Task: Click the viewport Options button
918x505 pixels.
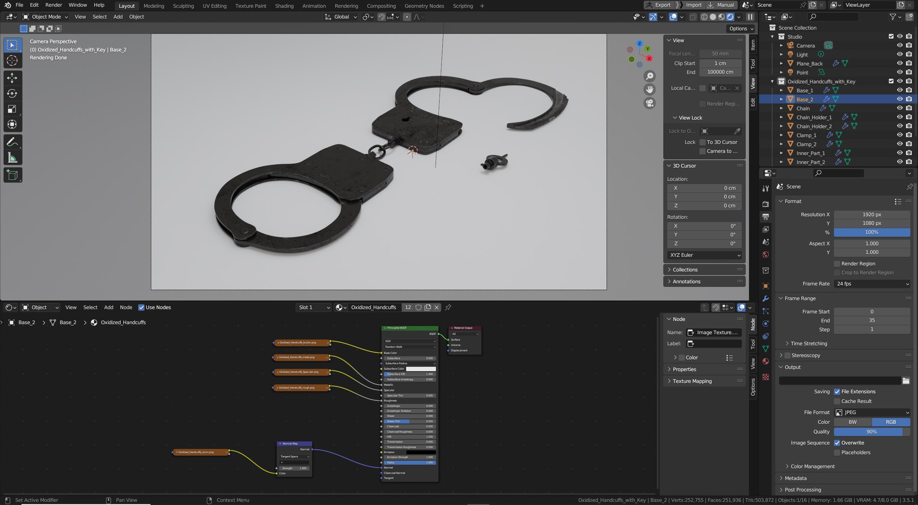Action: coord(741,29)
